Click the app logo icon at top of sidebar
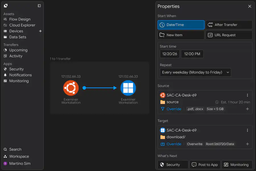Screen dimensions: 256x171 6,6
